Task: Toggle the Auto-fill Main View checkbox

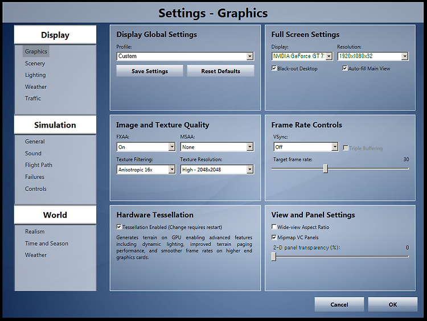Action: point(345,68)
